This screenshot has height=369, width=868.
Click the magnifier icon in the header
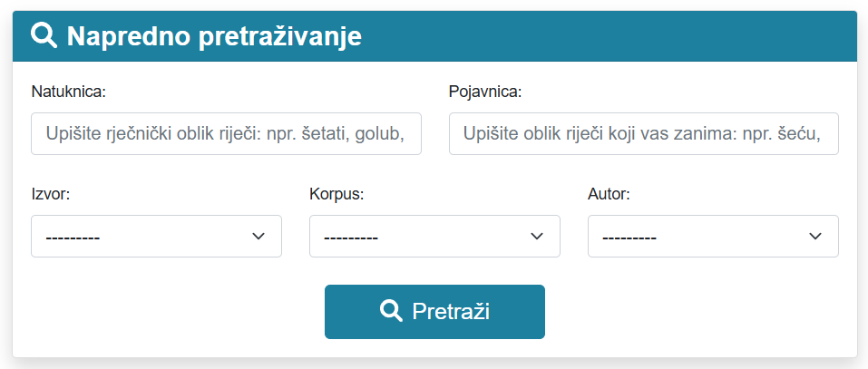point(44,35)
